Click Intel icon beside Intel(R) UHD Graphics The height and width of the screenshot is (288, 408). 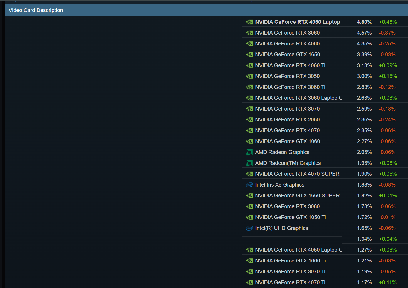(249, 228)
